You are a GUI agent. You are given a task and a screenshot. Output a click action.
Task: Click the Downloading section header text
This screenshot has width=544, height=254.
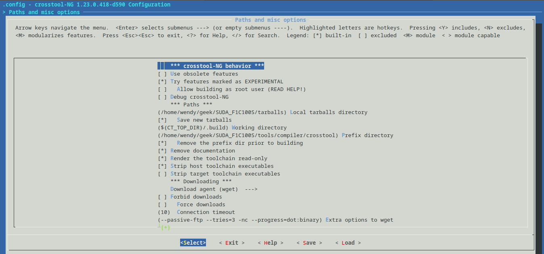click(x=201, y=181)
